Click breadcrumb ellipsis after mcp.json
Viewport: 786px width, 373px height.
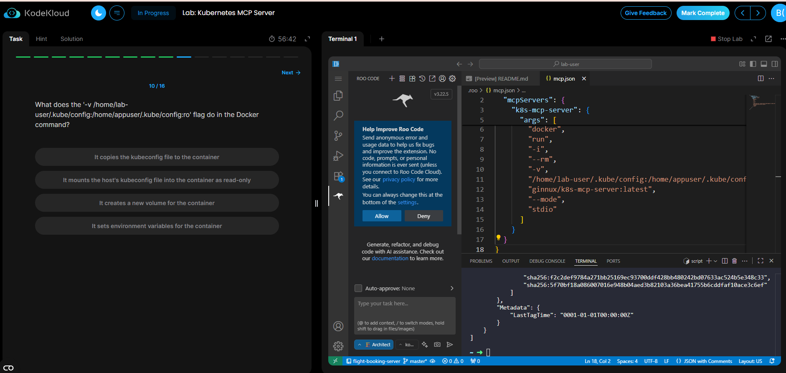tap(524, 90)
